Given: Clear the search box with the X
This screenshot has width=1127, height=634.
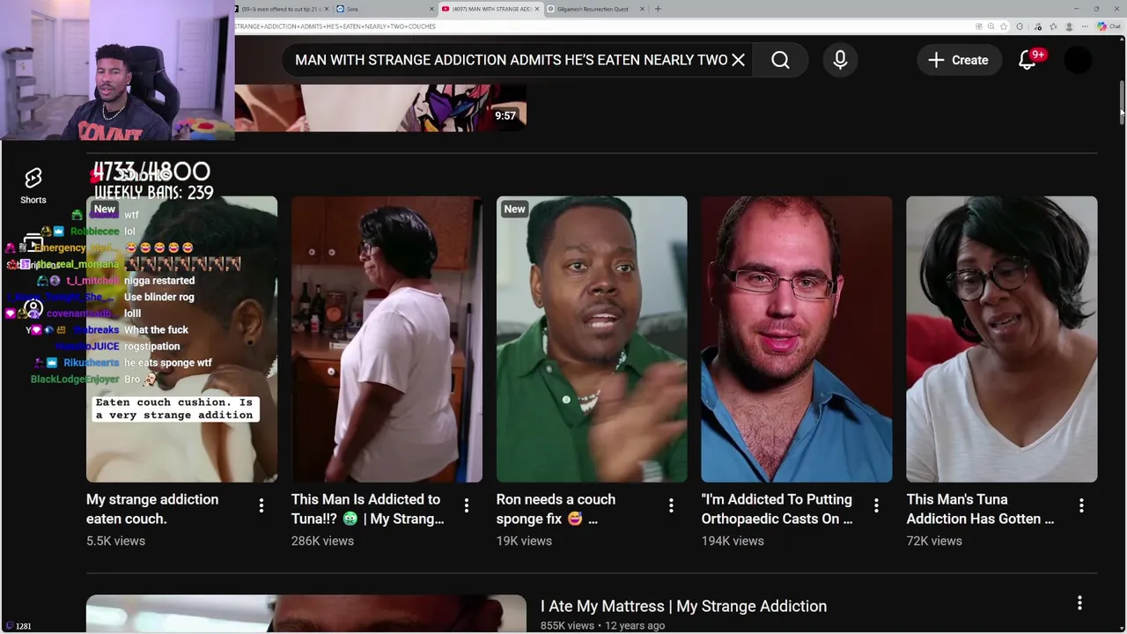Looking at the screenshot, I should pyautogui.click(x=738, y=60).
